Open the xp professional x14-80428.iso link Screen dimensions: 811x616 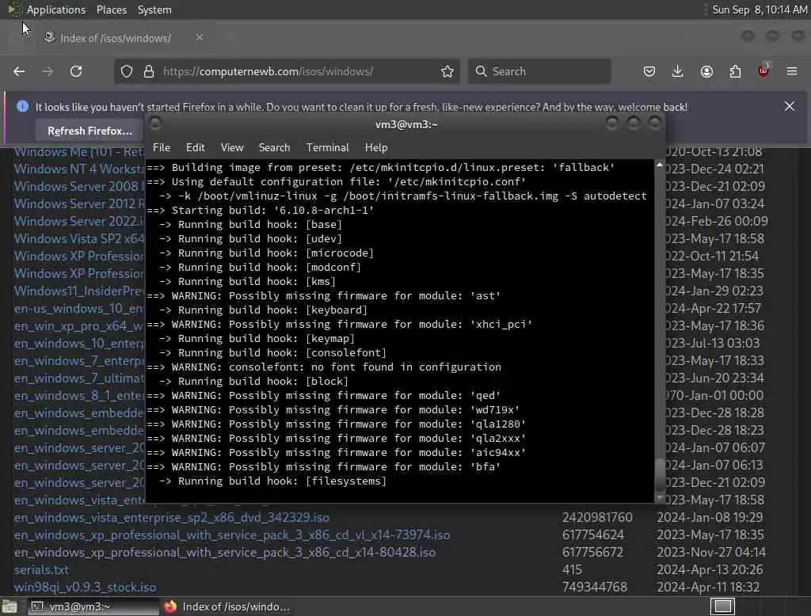point(224,553)
